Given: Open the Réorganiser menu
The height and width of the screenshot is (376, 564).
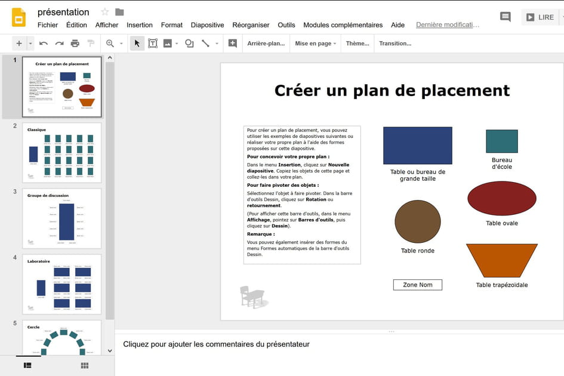Looking at the screenshot, I should pos(251,25).
